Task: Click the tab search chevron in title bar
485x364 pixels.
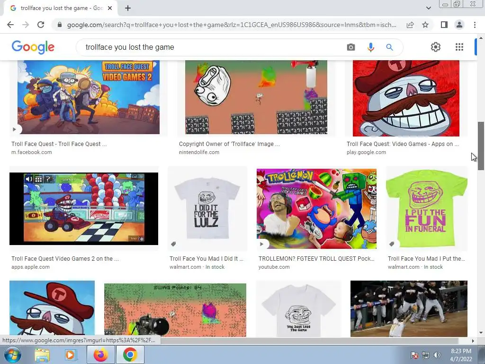Action: tap(429, 8)
